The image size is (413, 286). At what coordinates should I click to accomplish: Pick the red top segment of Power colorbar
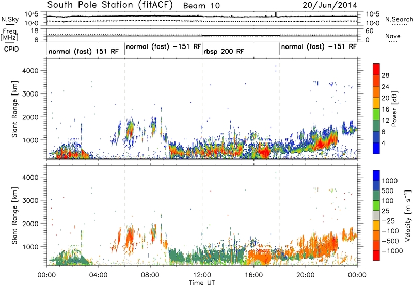tap(376, 69)
